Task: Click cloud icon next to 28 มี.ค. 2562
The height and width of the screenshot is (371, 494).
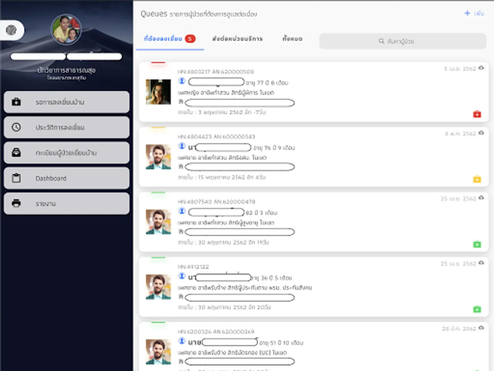Action: pos(481,329)
